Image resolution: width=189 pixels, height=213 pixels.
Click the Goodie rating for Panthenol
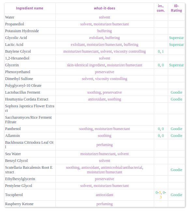[176, 129]
